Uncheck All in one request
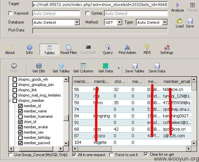The height and width of the screenshot is (162, 199). pos(74,155)
